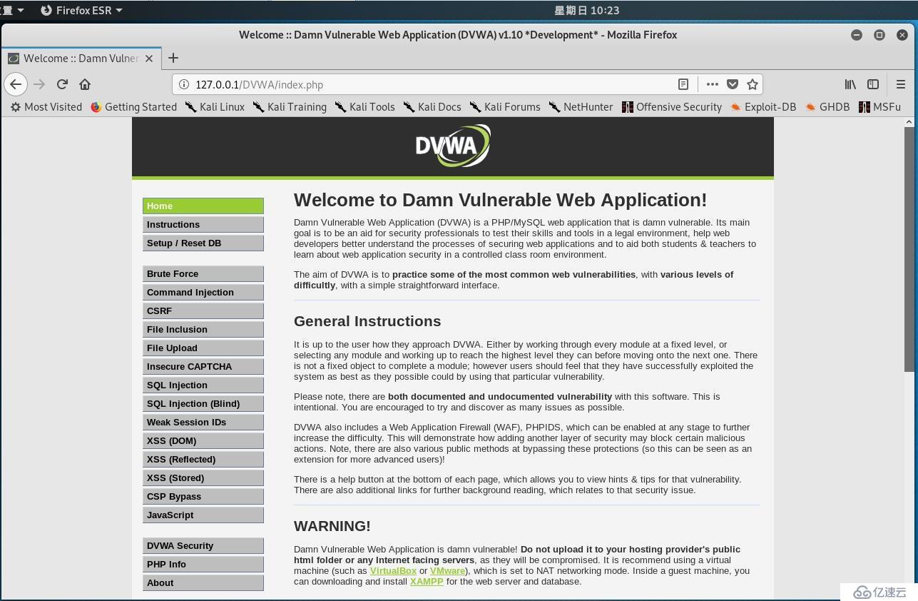918x601 pixels.
Task: Open Kali Training bookmark
Action: pos(289,106)
